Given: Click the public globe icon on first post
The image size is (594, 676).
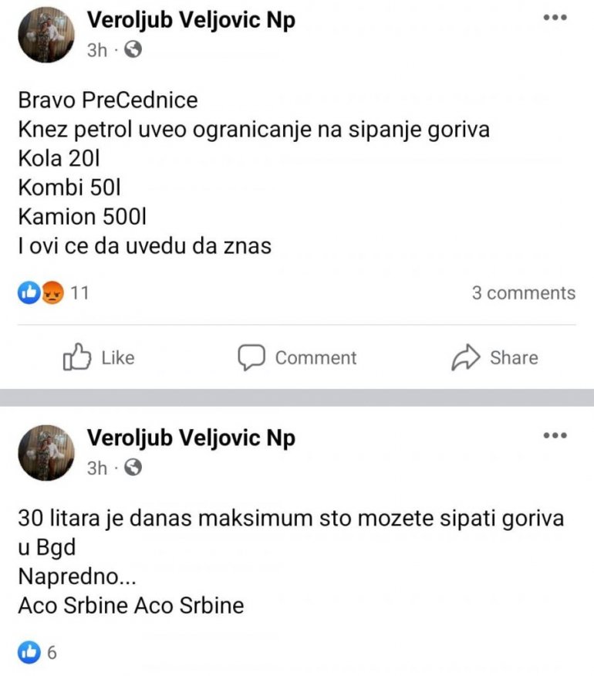Looking at the screenshot, I should [133, 50].
